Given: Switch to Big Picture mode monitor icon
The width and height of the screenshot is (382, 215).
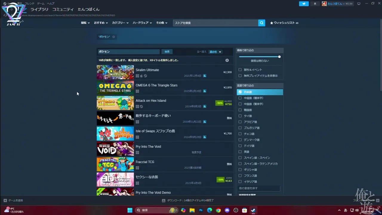Looking at the screenshot, I should coord(359,4).
